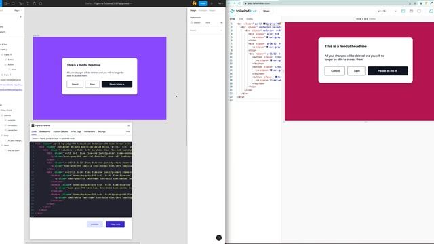434x244 pixels.
Task: Open the file title dropdown in Figma
Action: (131, 3)
